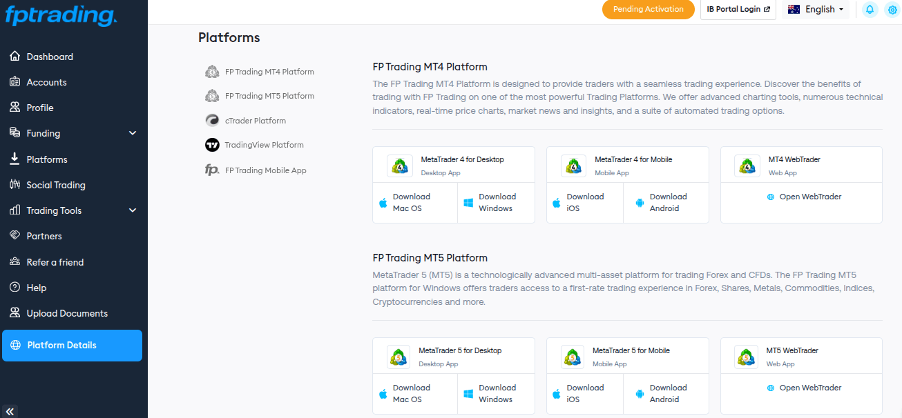The height and width of the screenshot is (418, 902).
Task: Download MetaTrader 5 for Android
Action: (666, 394)
